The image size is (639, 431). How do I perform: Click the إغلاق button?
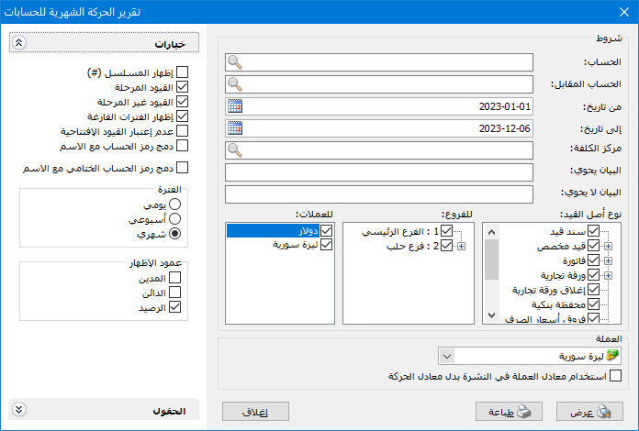click(x=255, y=412)
